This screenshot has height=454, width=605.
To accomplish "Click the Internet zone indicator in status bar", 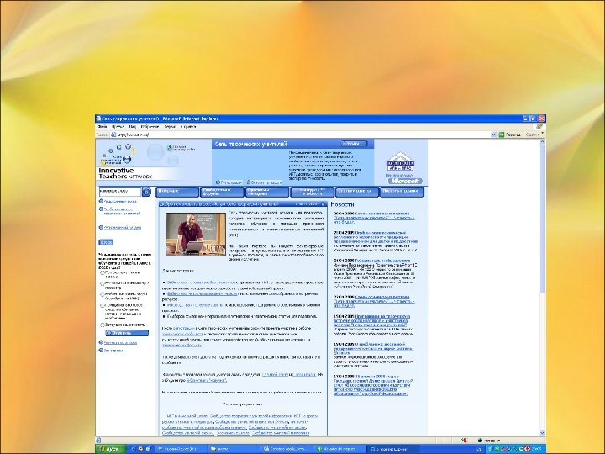I will point(489,440).
